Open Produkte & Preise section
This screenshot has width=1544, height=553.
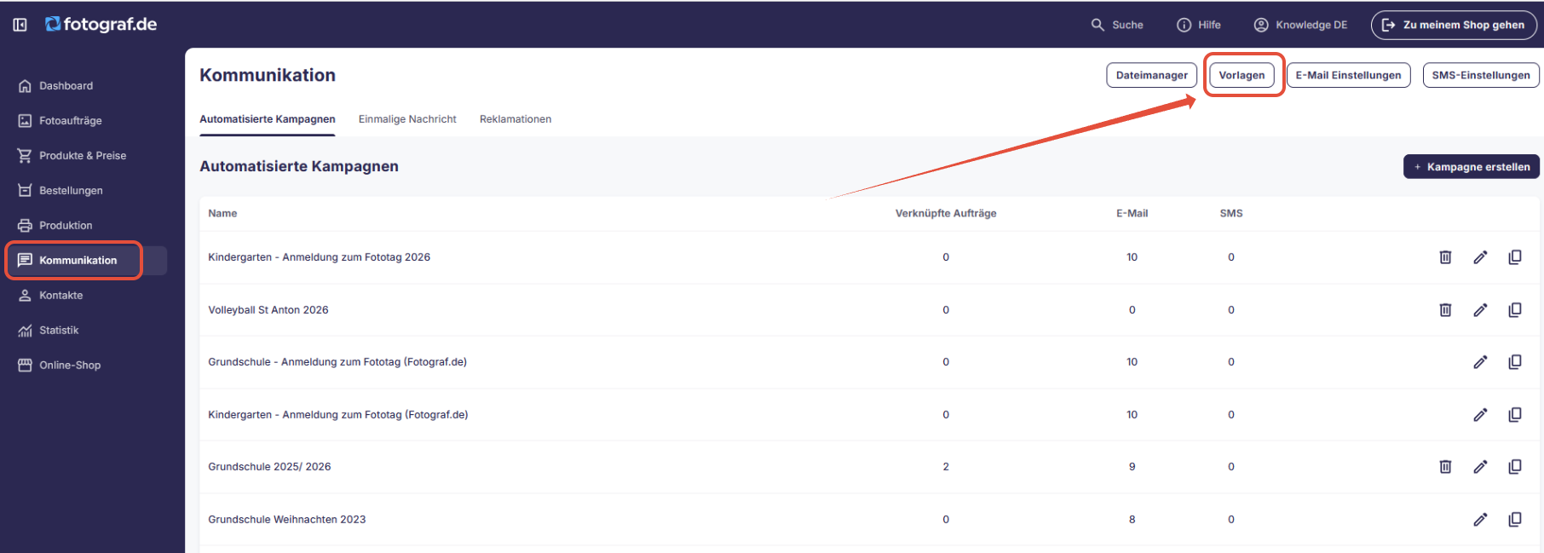coord(82,156)
